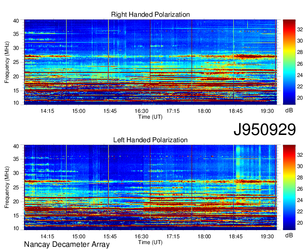Click the 35 MHz tick of Right Handed plot
The image size is (308, 250).
16,34
